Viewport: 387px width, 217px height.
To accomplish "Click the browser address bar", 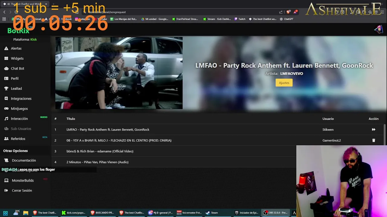I will 181,12.
